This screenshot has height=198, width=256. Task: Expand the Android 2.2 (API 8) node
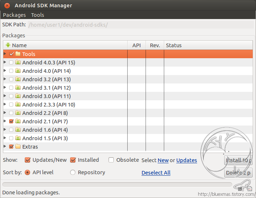[x=5, y=113]
